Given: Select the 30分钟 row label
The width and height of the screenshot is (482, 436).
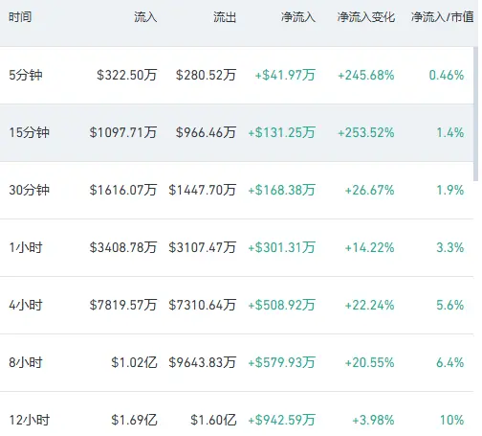Looking at the screenshot, I should click(x=29, y=190).
